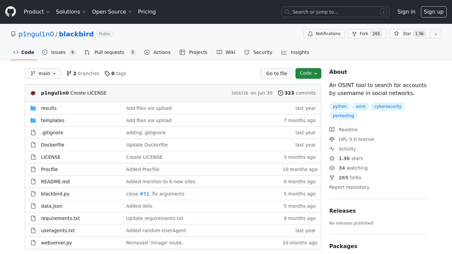This screenshot has height=254, width=452.
Task: Click the Releases heading
Action: pos(342,211)
